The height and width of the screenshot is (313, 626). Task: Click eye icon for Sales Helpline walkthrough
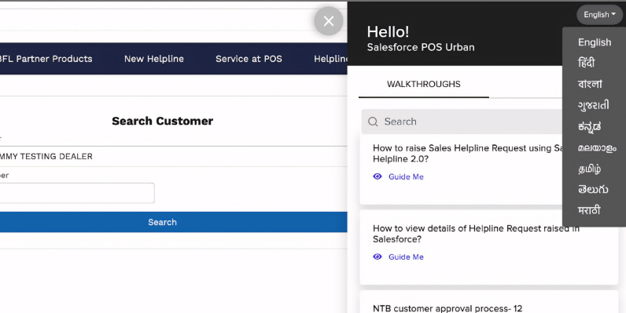click(x=377, y=177)
